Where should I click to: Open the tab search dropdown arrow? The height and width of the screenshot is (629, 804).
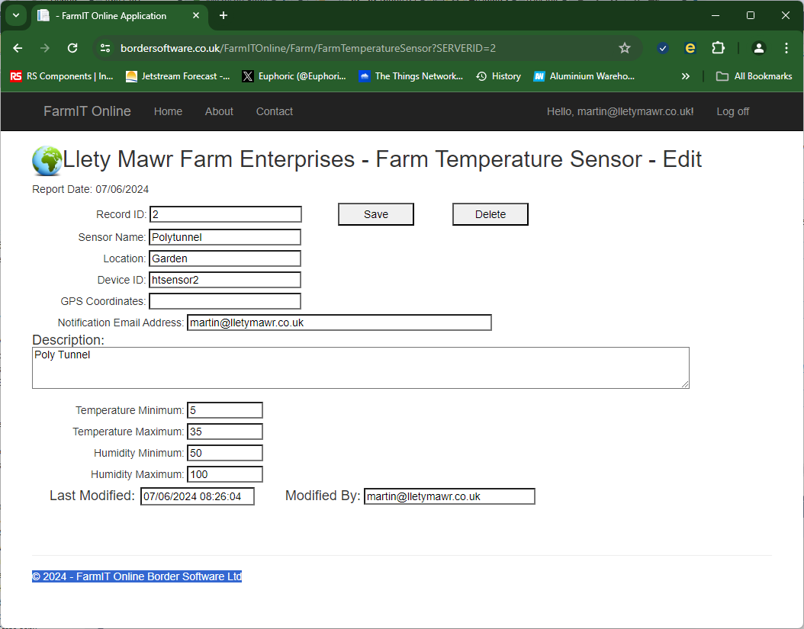[16, 15]
